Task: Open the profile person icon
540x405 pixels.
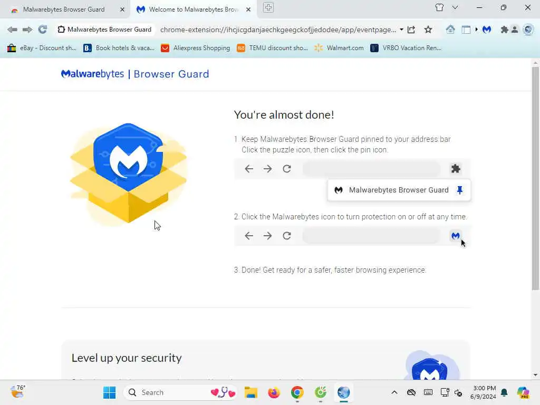Action: 515,30
